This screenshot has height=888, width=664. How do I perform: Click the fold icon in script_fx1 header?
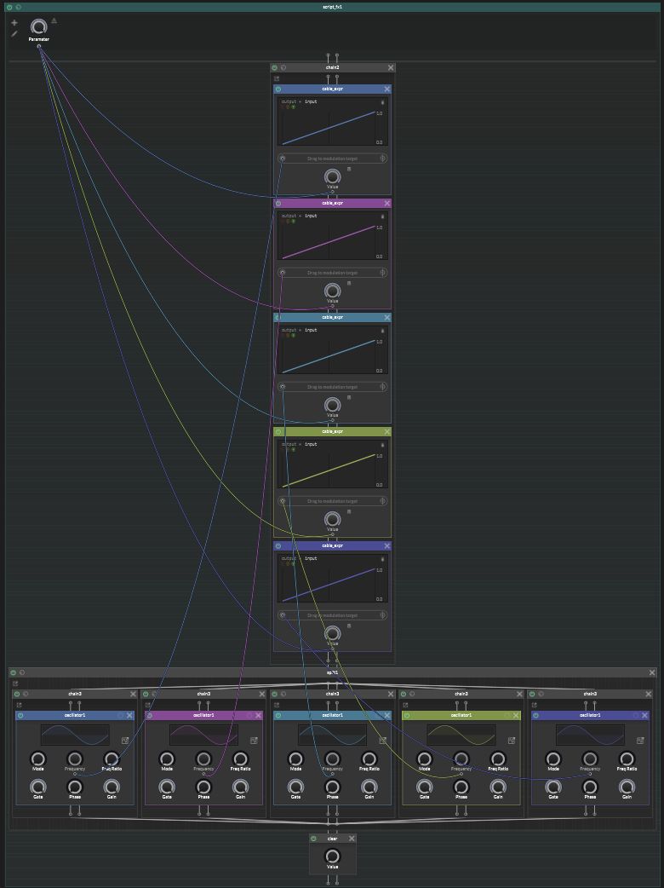18,7
